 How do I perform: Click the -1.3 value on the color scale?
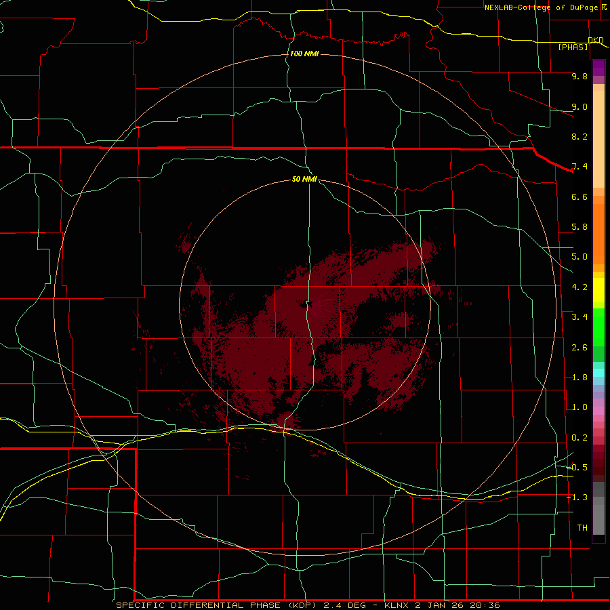[x=577, y=497]
